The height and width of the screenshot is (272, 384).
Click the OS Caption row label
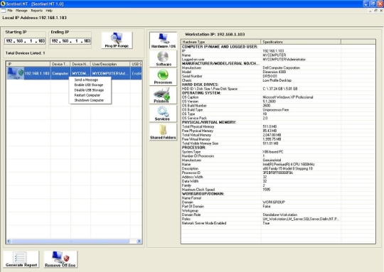click(x=190, y=97)
